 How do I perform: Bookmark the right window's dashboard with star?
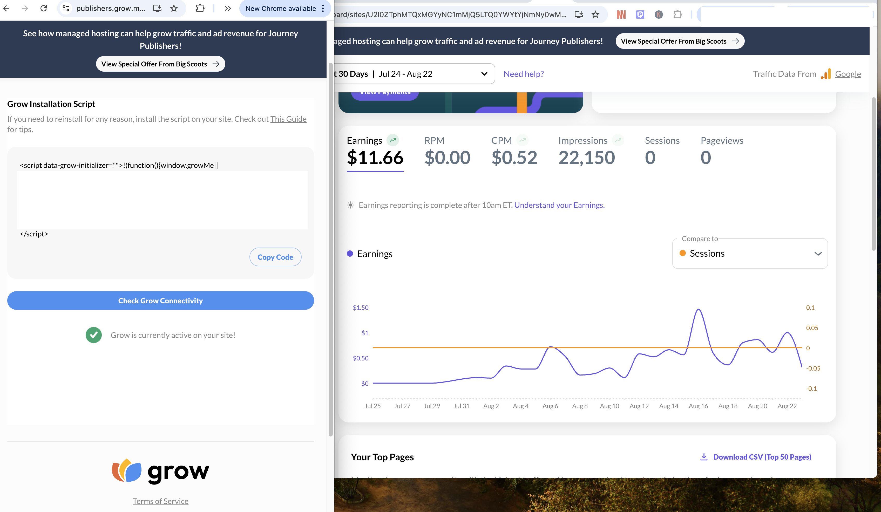[x=595, y=14]
